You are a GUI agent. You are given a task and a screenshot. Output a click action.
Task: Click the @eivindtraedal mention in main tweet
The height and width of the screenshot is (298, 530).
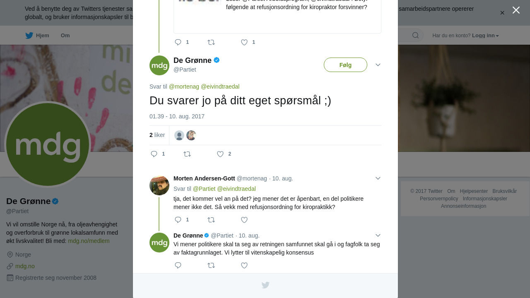coord(220,87)
